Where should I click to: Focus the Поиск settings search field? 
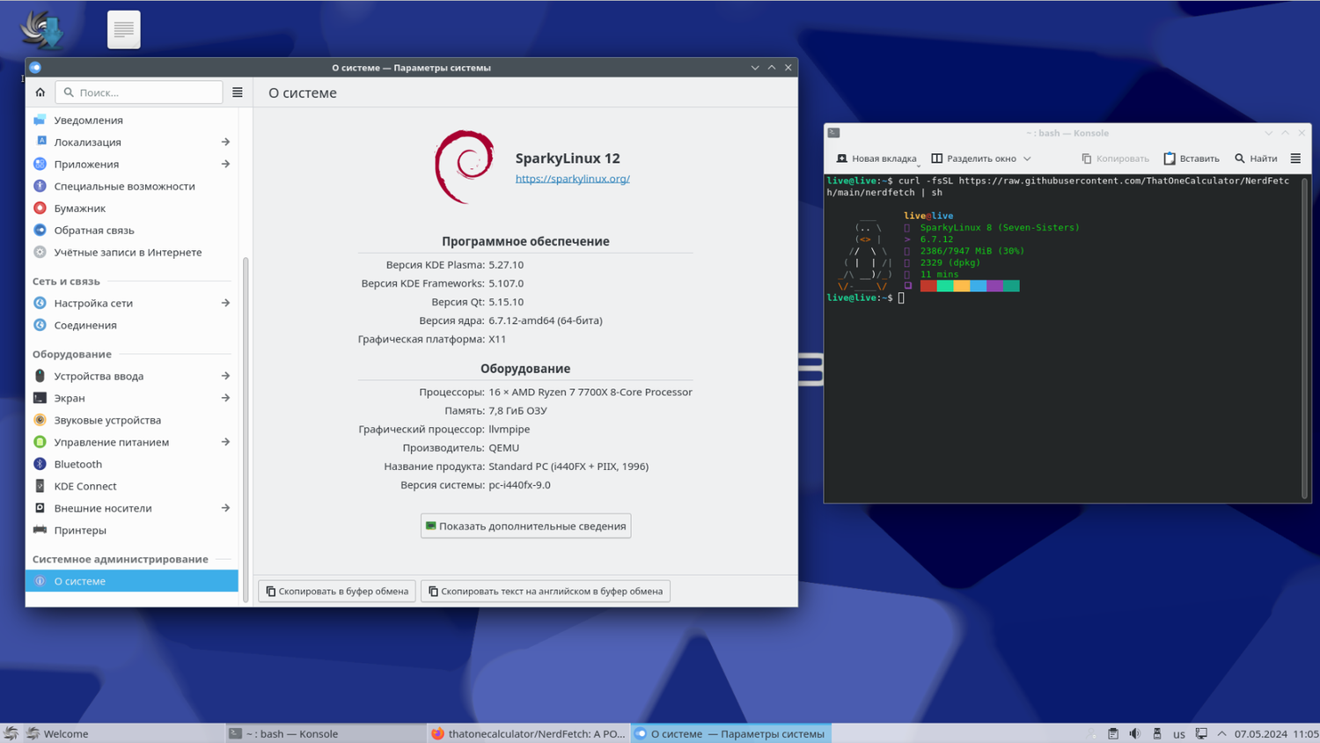tap(139, 92)
